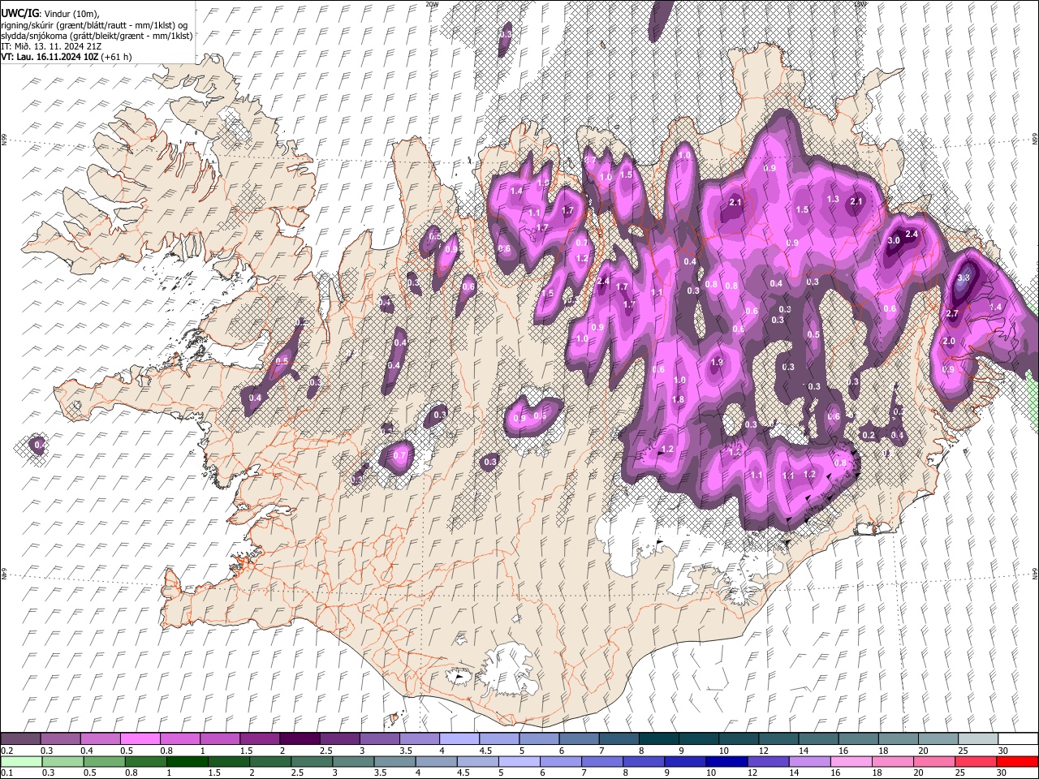Click the 20W longitude label
The width and height of the screenshot is (1039, 779).
432,4
